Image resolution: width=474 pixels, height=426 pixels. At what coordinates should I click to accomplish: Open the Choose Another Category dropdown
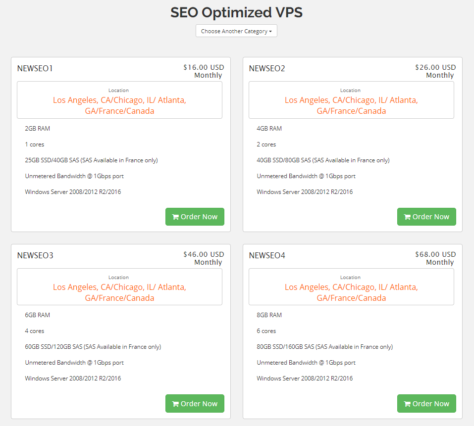pos(236,30)
